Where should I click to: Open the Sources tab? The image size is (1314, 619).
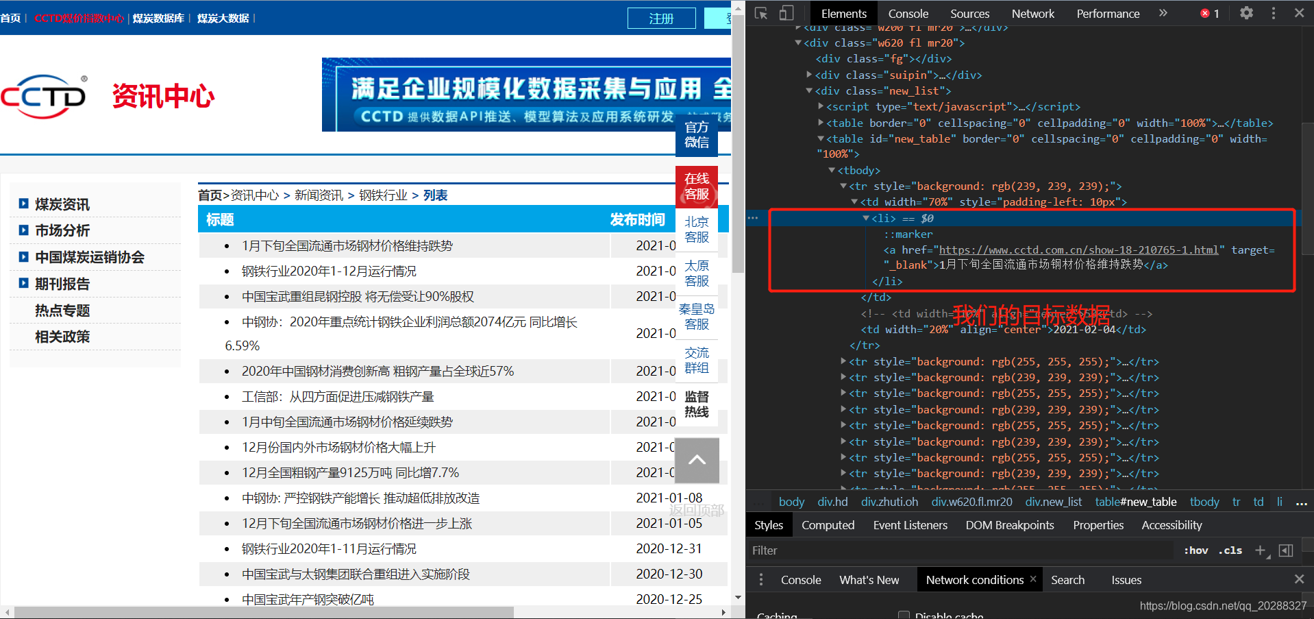pos(969,14)
